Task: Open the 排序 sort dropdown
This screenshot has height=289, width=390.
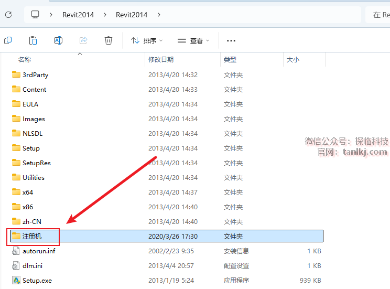Action: 147,40
